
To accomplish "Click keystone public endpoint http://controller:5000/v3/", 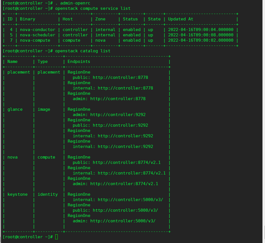I will (x=126, y=210).
